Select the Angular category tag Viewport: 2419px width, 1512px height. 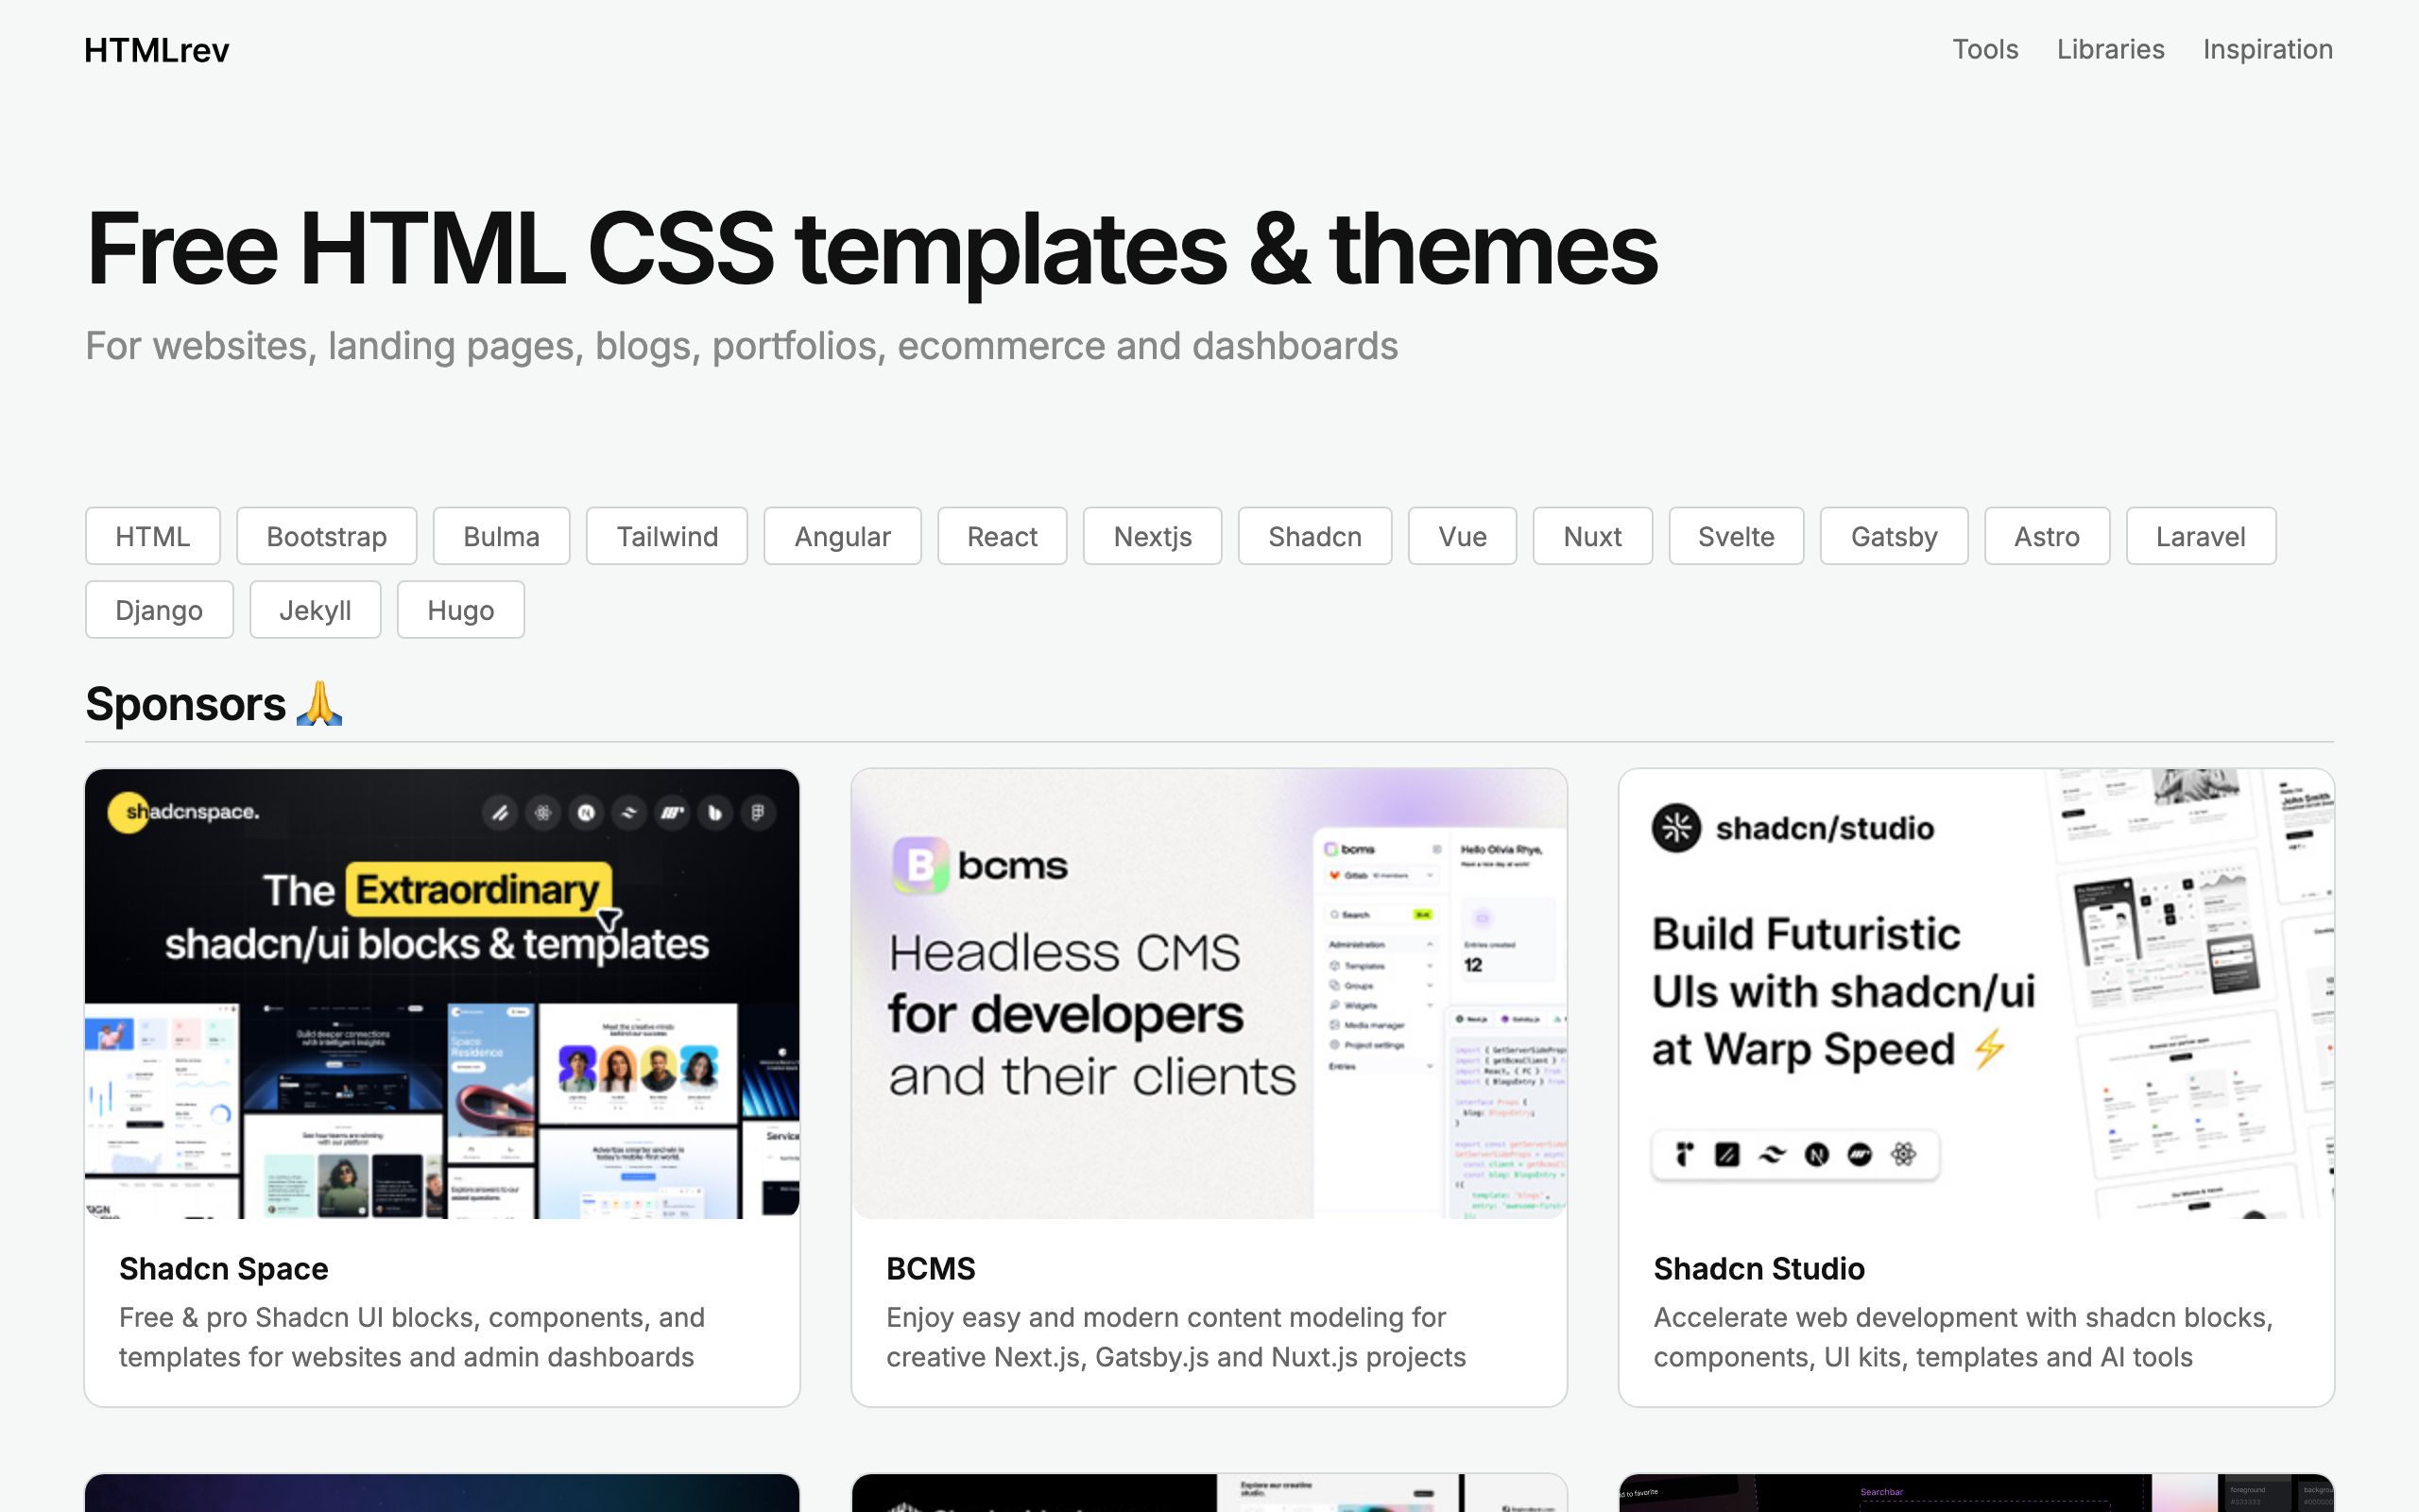click(x=843, y=536)
